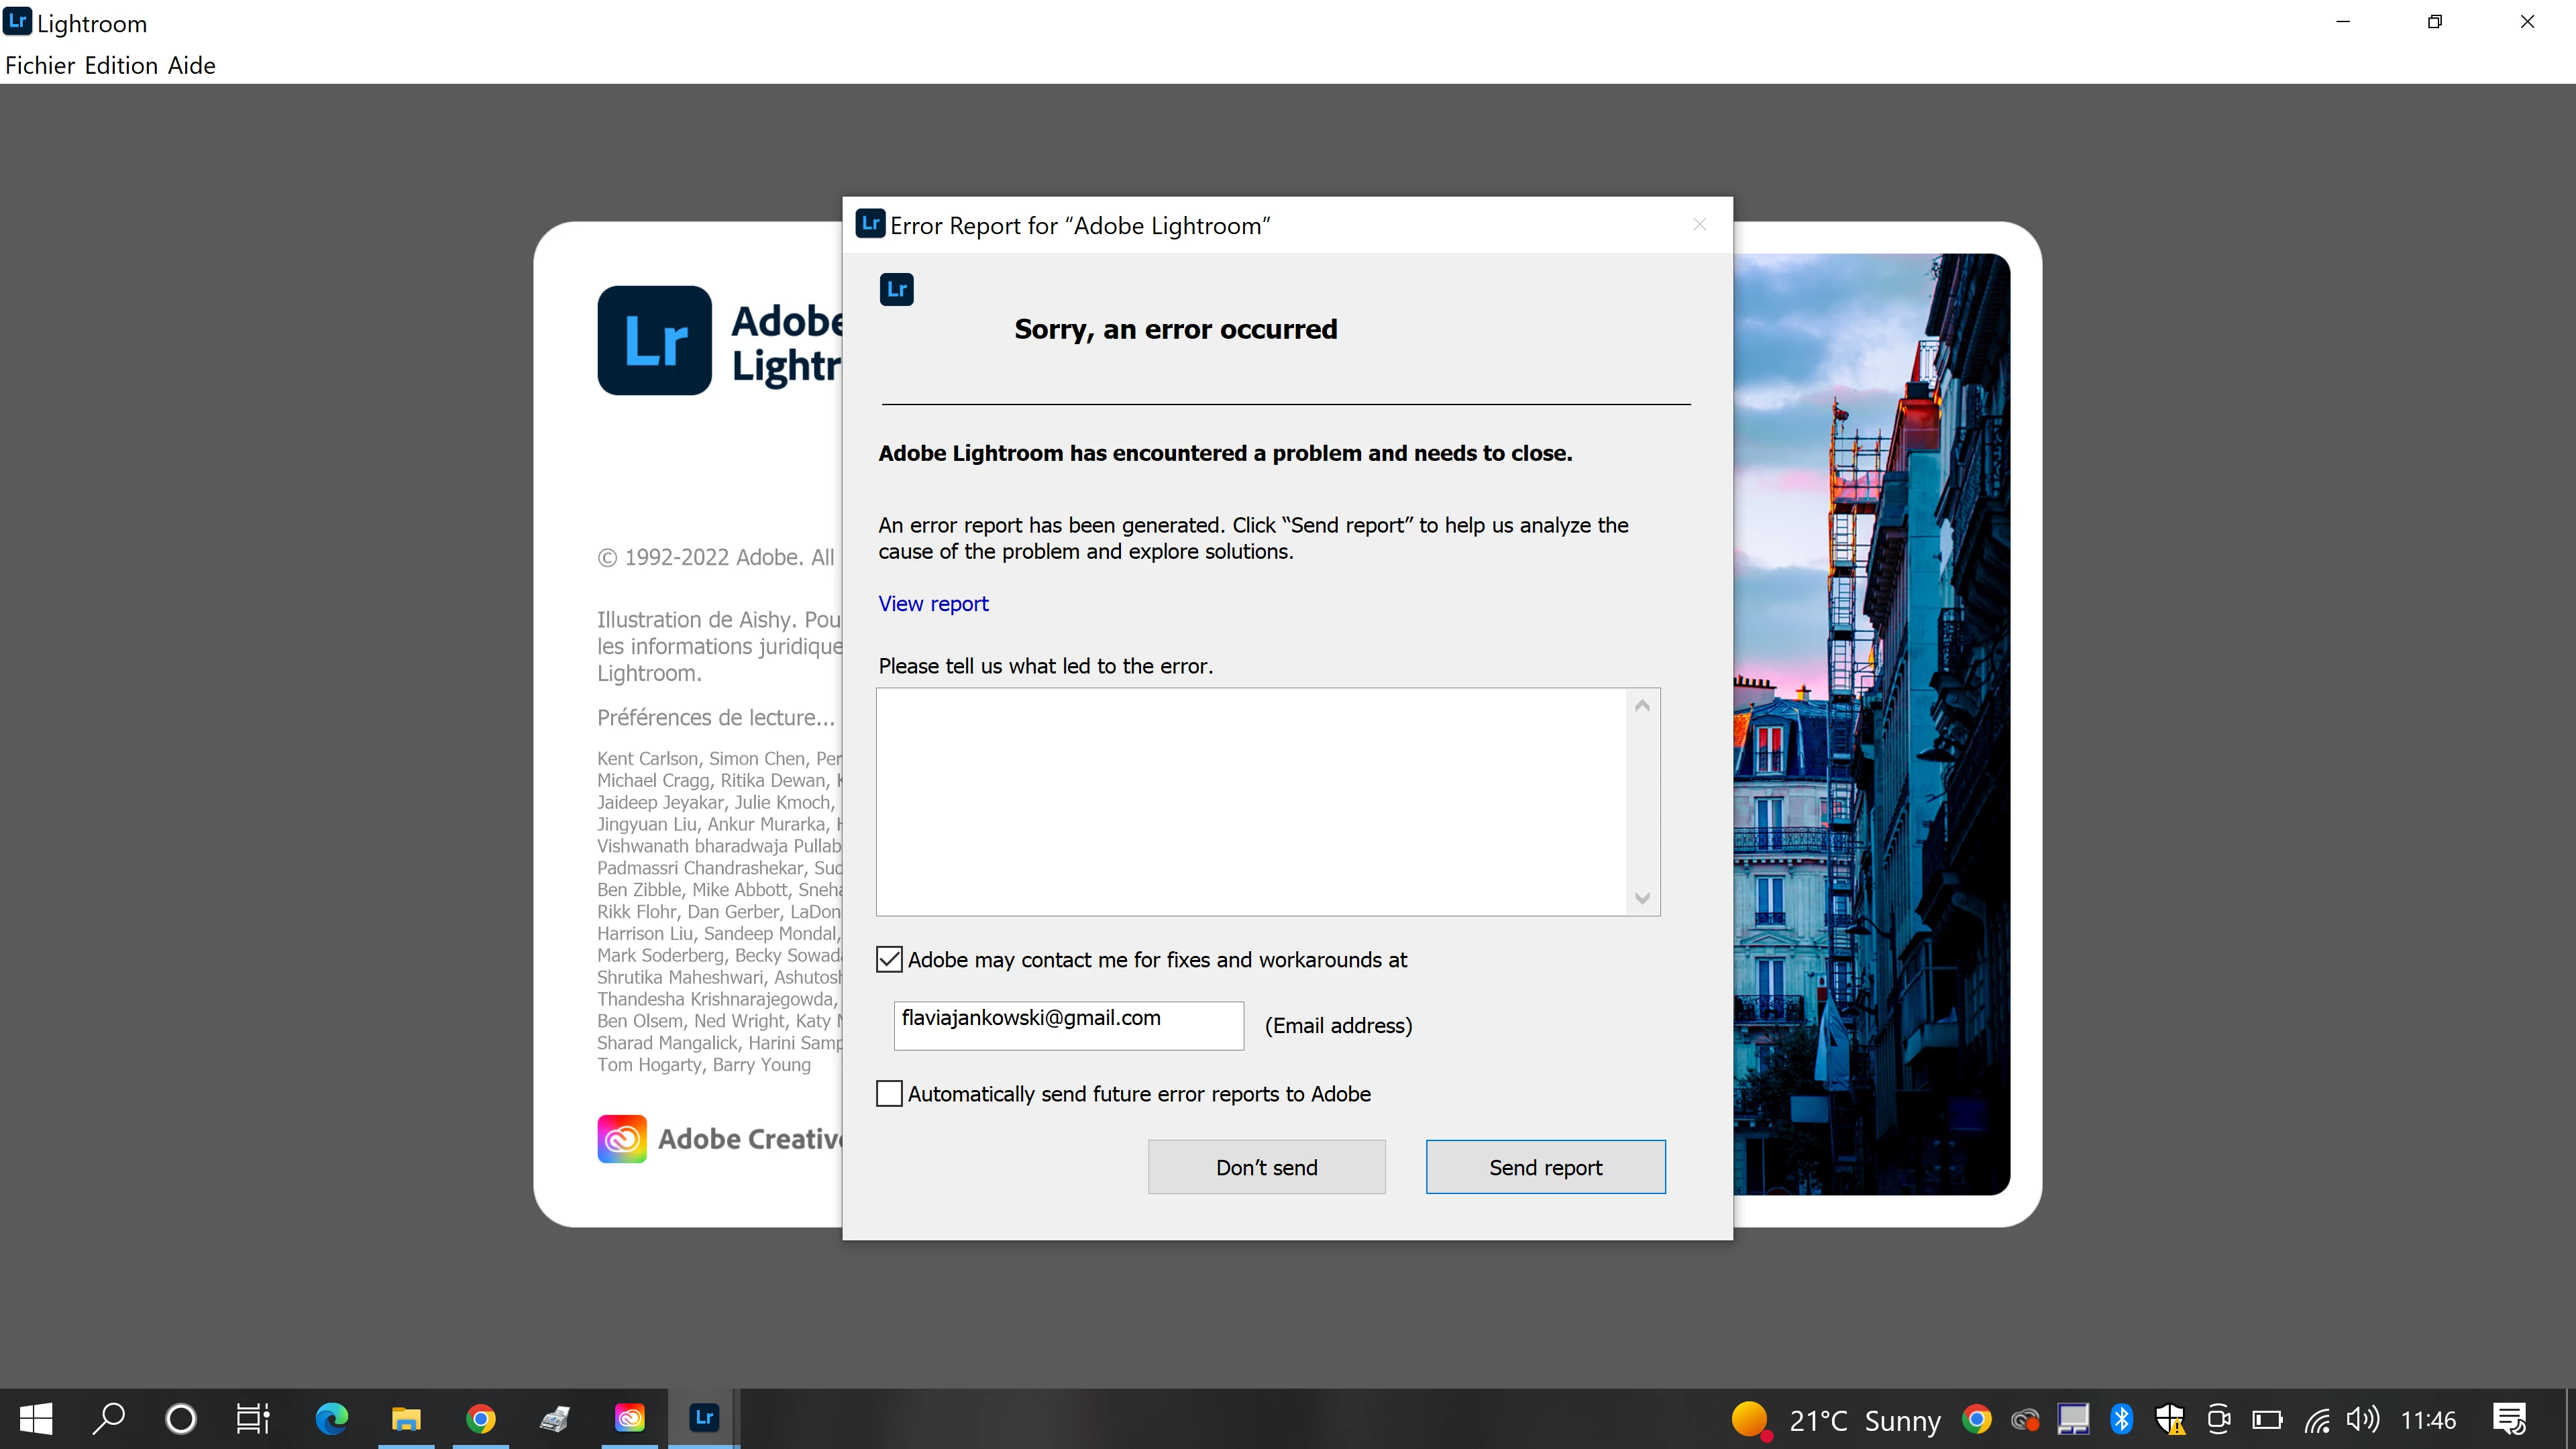The width and height of the screenshot is (2576, 1449).
Task: Launch Microsoft Edge from taskbar
Action: [x=332, y=1419]
